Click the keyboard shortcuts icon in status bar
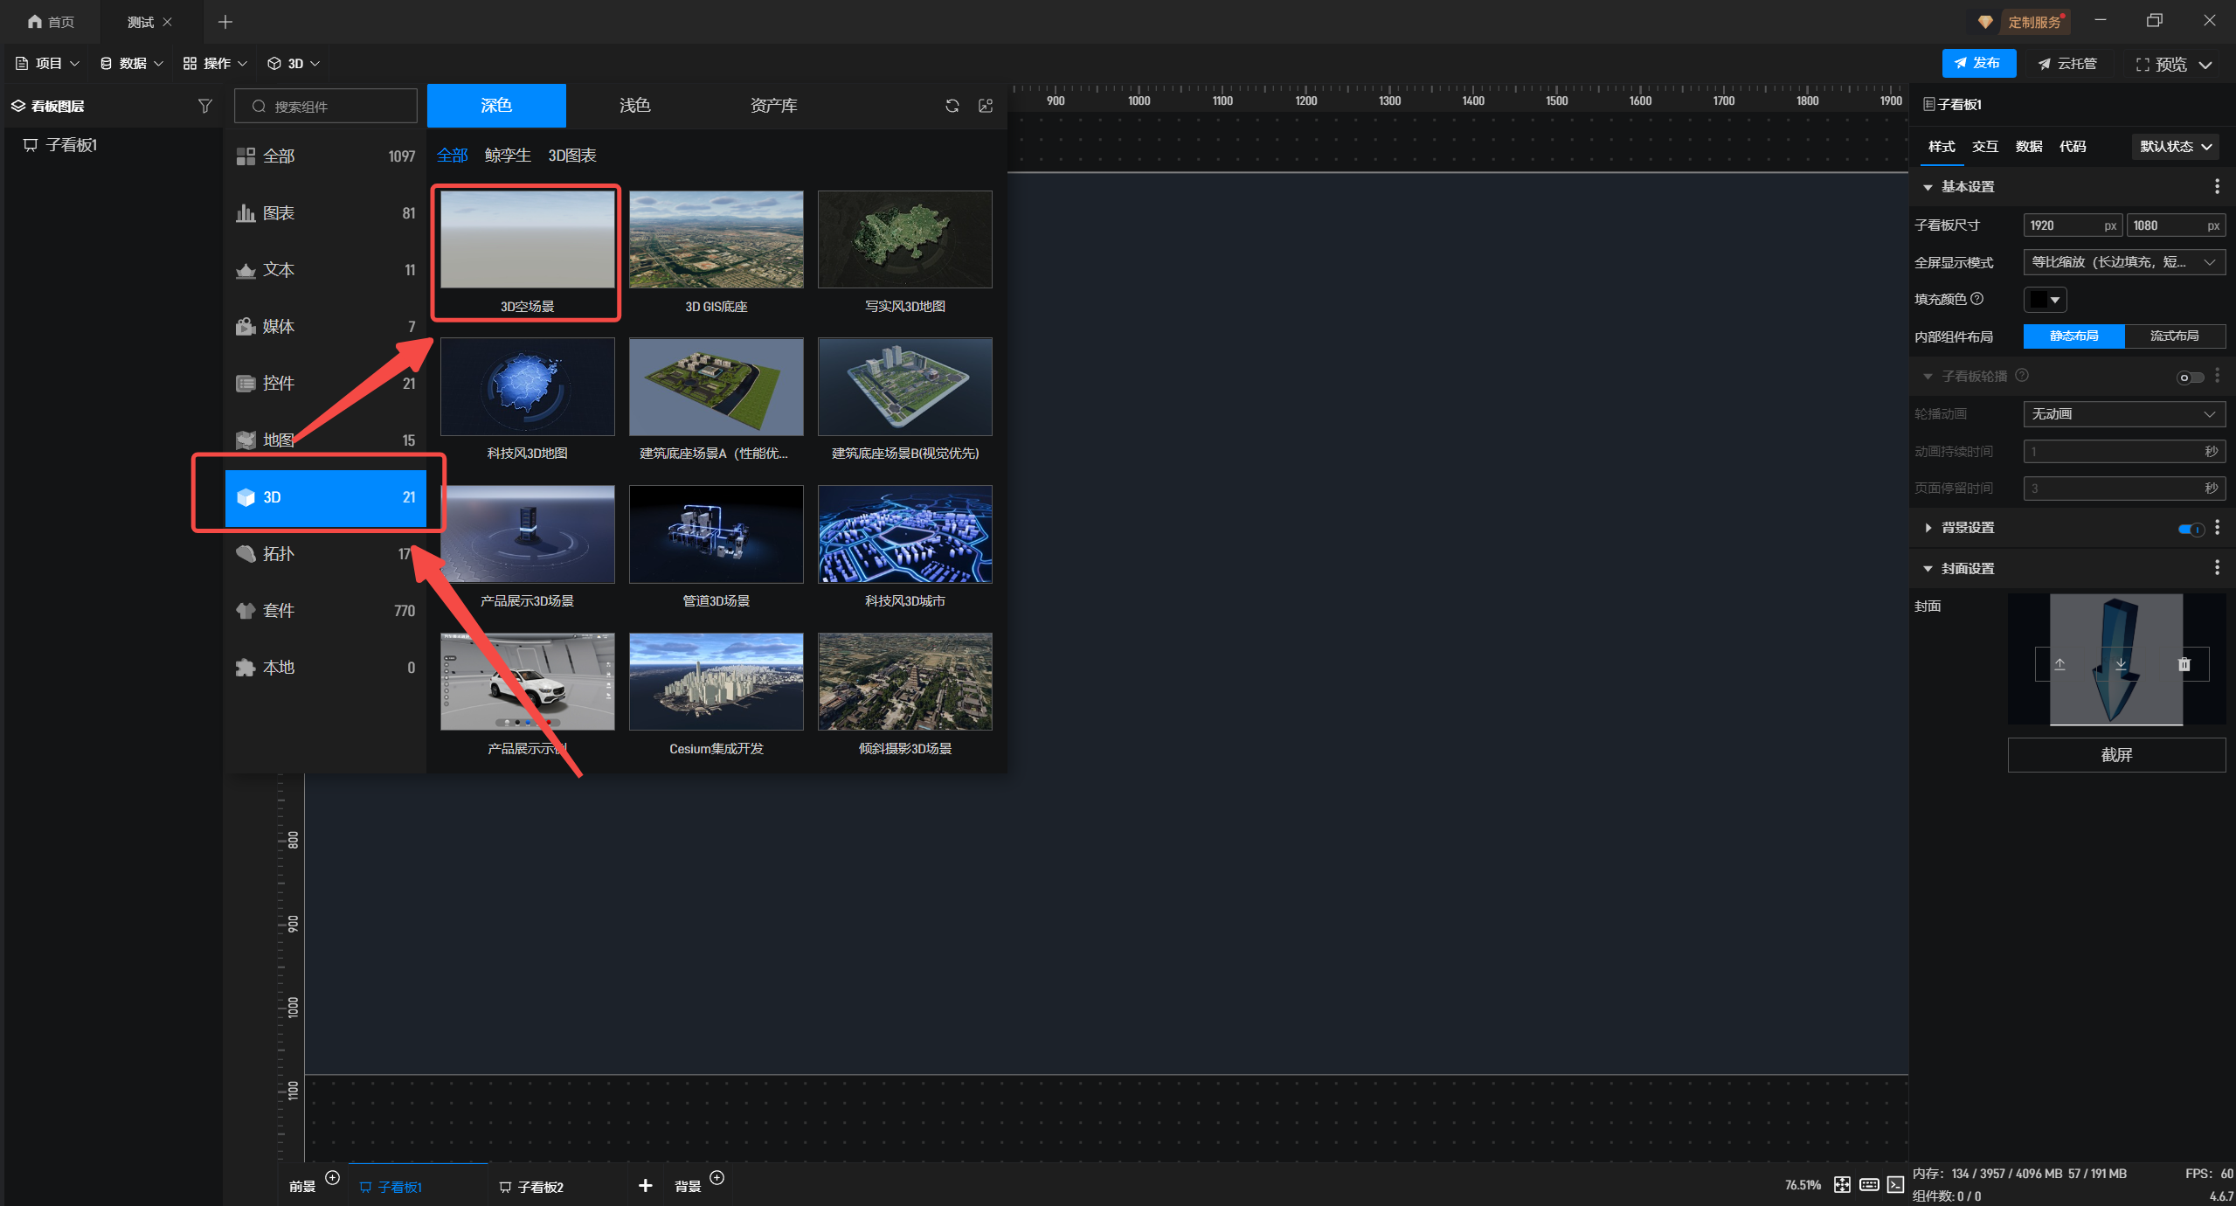The height and width of the screenshot is (1206, 2236). [x=1869, y=1184]
